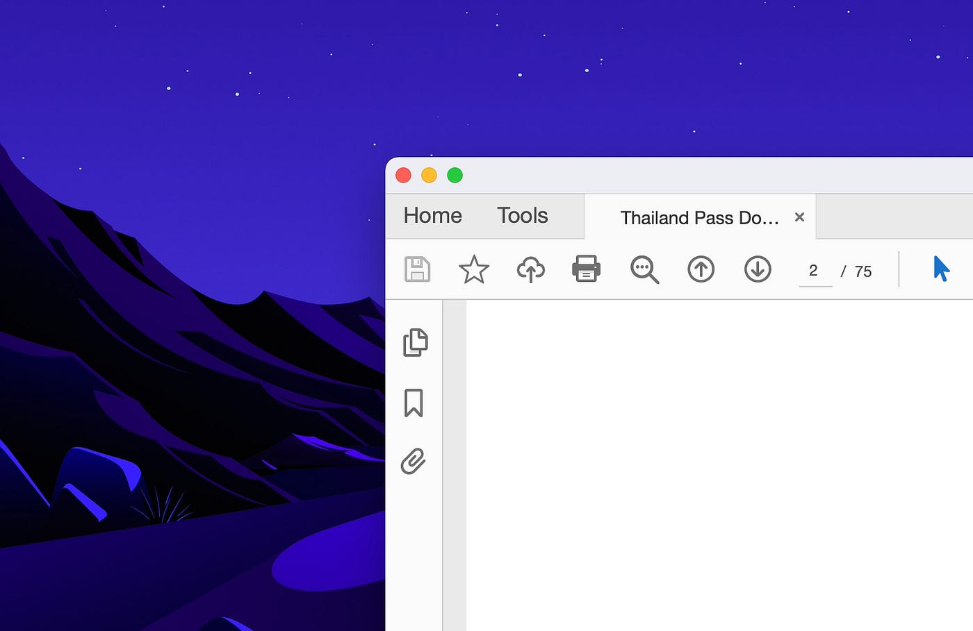Open the page thumbnails panel
Screen dimensions: 973x631
(415, 342)
